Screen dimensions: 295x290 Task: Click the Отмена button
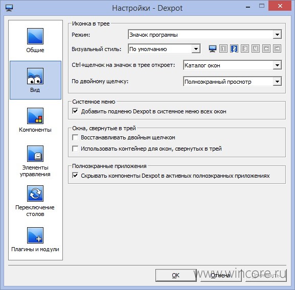pyautogui.click(x=221, y=275)
